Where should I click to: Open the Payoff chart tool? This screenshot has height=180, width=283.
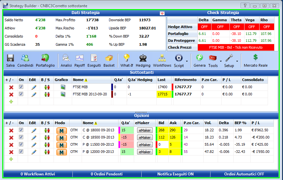click(79, 58)
